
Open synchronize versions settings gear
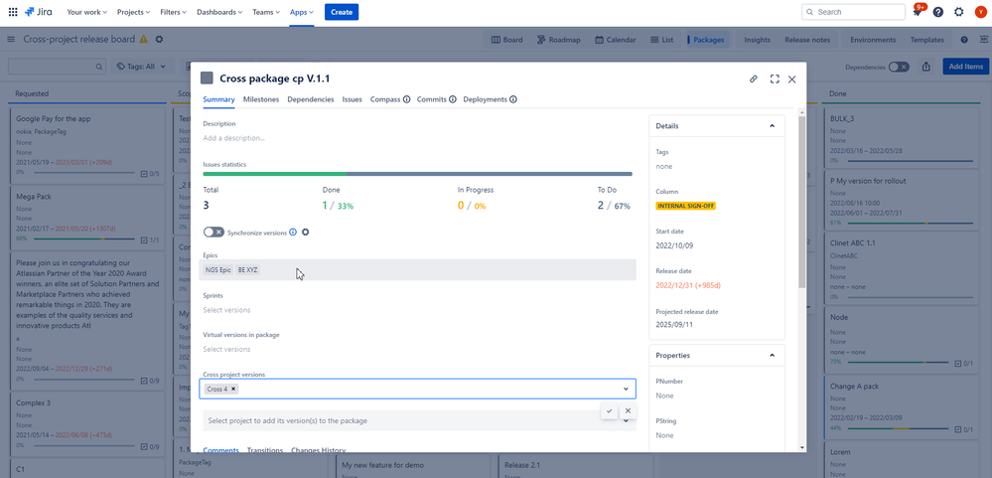tap(305, 233)
